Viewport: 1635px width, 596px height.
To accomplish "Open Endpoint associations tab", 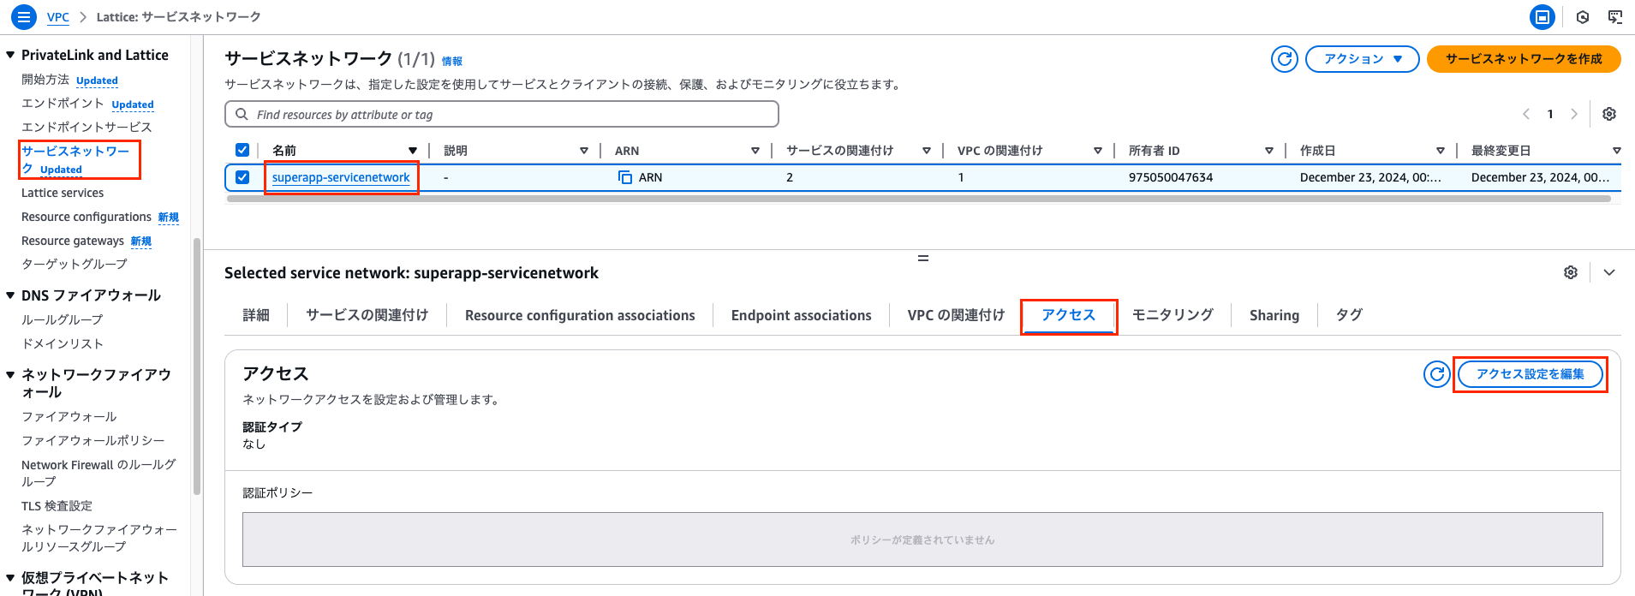I will pos(801,315).
